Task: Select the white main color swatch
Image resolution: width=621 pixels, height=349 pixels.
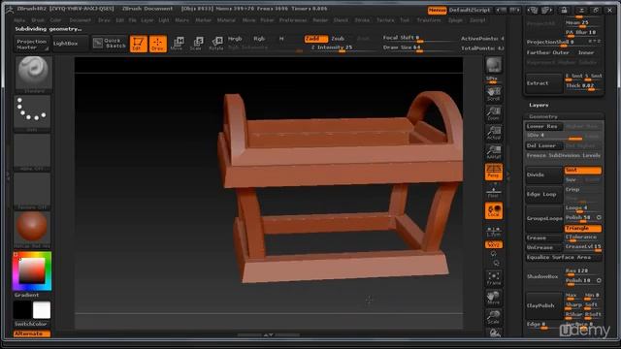Action: pyautogui.click(x=42, y=310)
